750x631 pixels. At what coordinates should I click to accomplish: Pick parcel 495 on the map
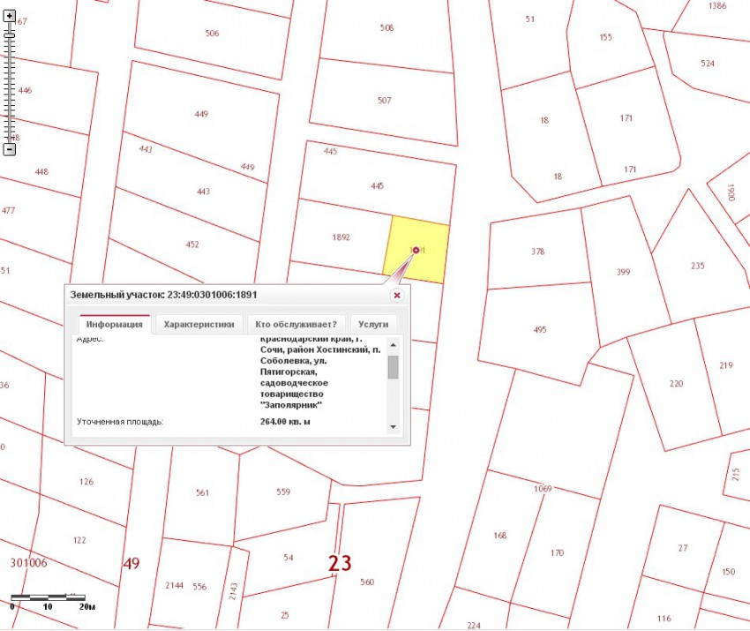tap(539, 329)
